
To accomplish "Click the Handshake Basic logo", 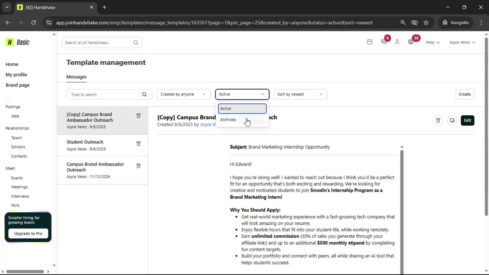I will (18, 42).
